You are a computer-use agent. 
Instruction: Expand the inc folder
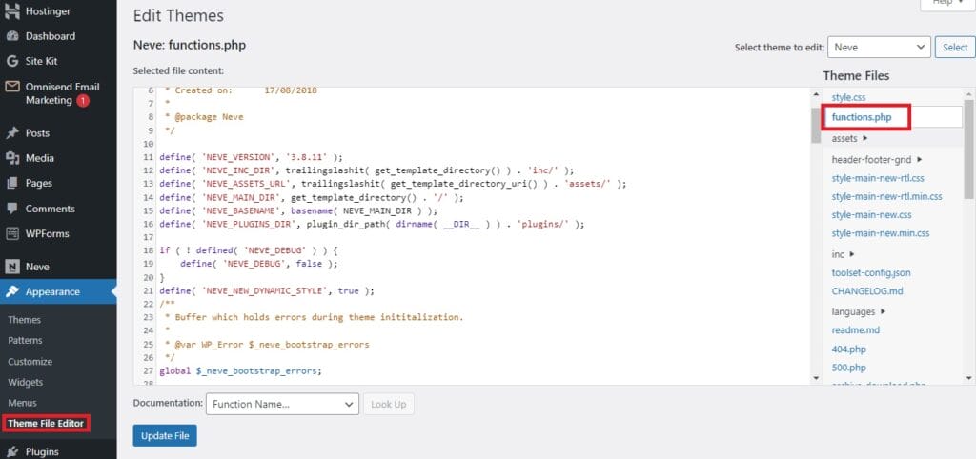click(x=844, y=253)
